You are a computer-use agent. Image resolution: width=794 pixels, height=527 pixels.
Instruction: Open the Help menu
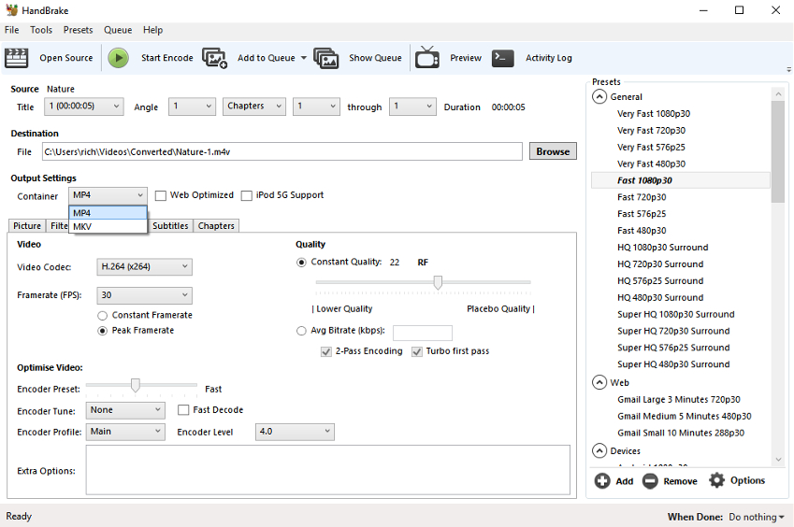tap(153, 30)
